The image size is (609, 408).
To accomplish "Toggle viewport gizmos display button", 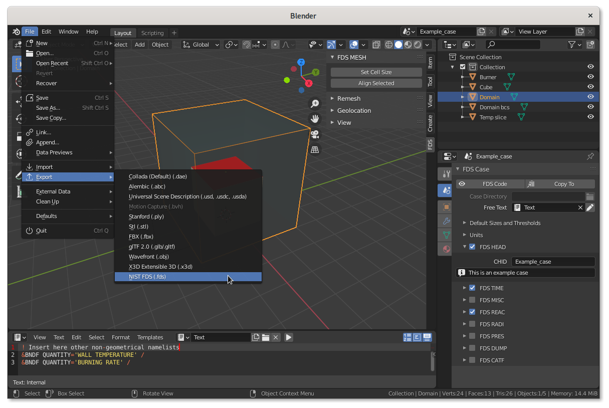I will (x=331, y=45).
